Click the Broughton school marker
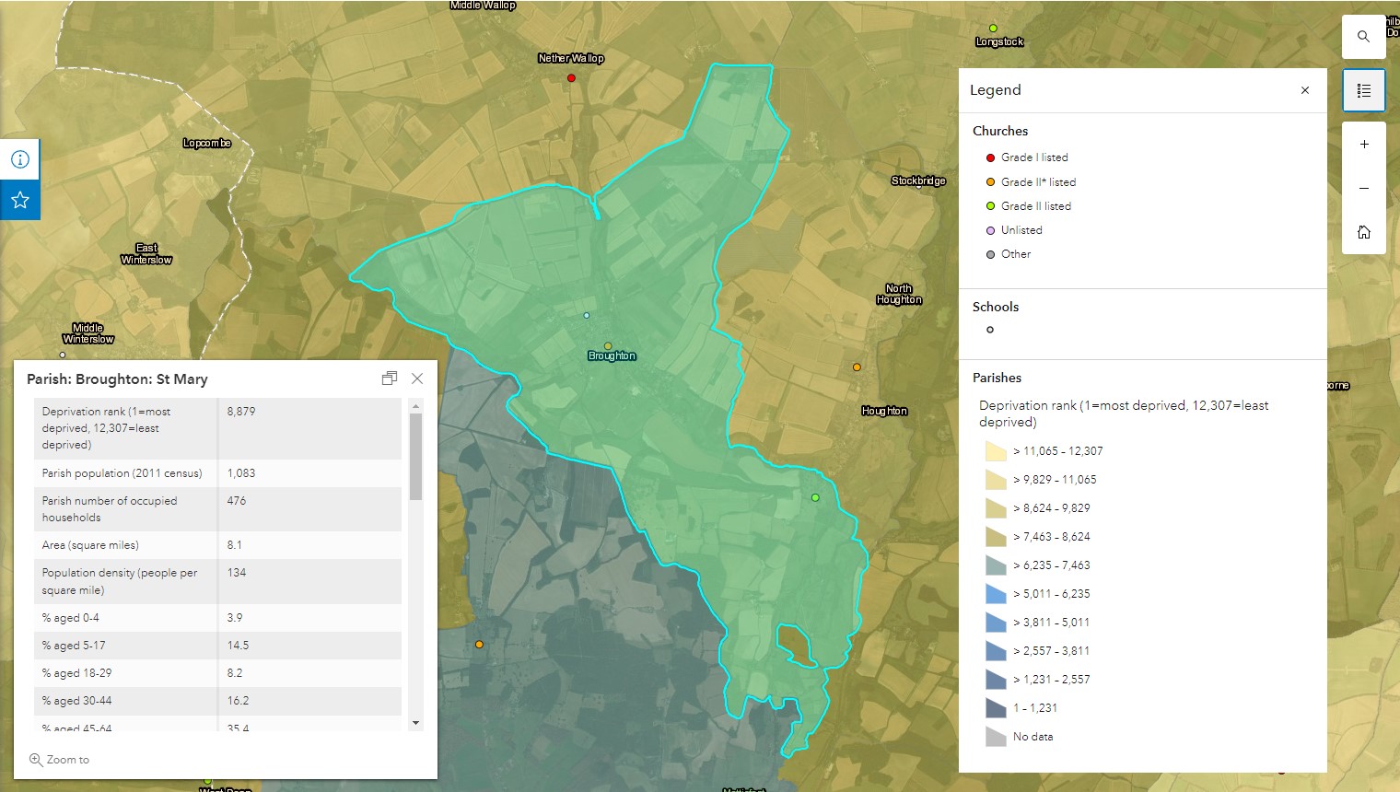 point(587,316)
